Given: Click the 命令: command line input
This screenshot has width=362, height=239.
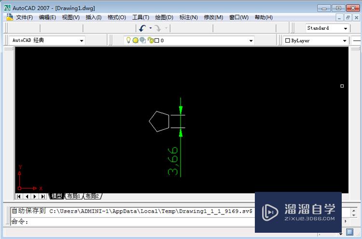Looking at the screenshot, I should (133, 222).
